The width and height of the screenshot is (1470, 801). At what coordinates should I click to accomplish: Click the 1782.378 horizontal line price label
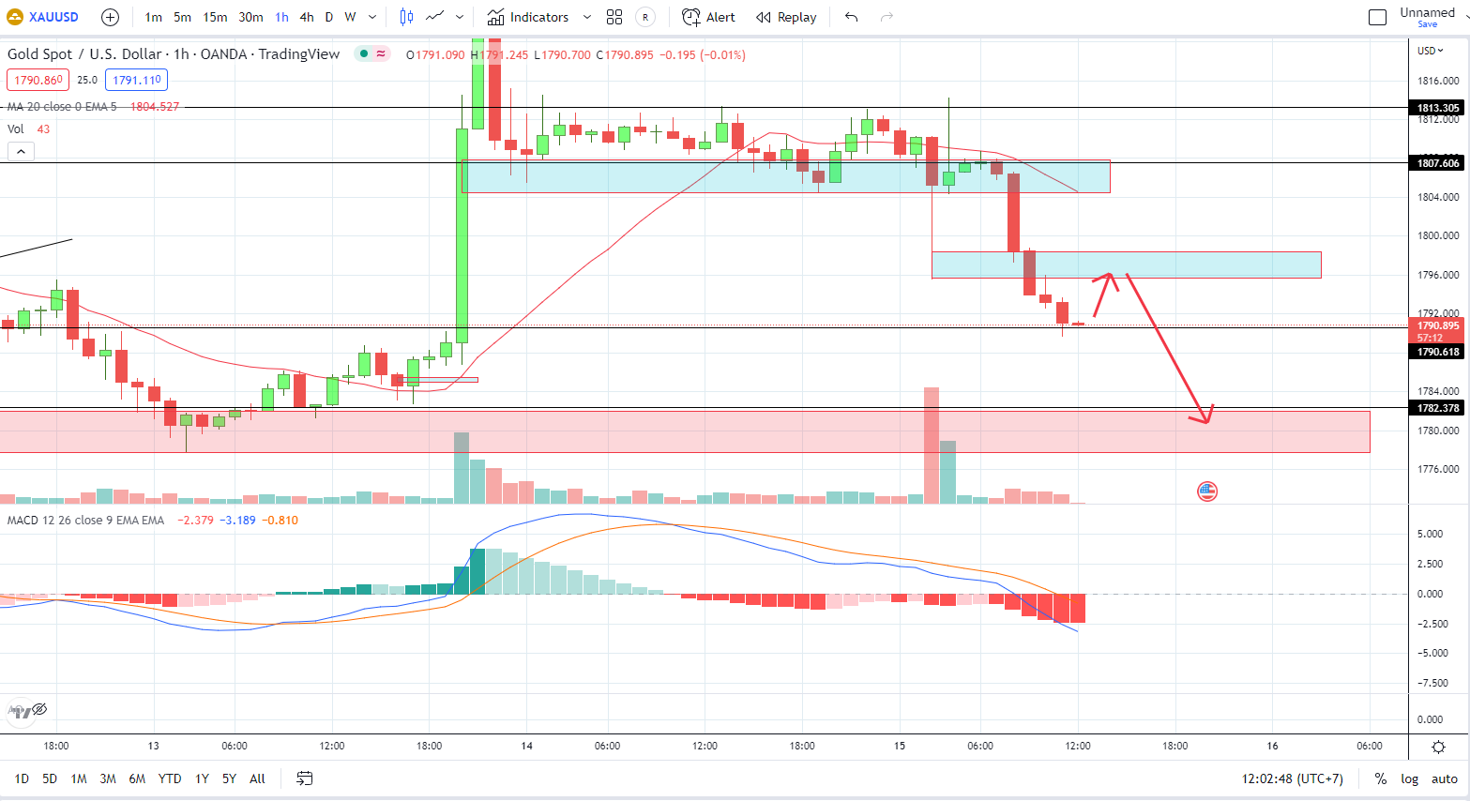[1438, 408]
